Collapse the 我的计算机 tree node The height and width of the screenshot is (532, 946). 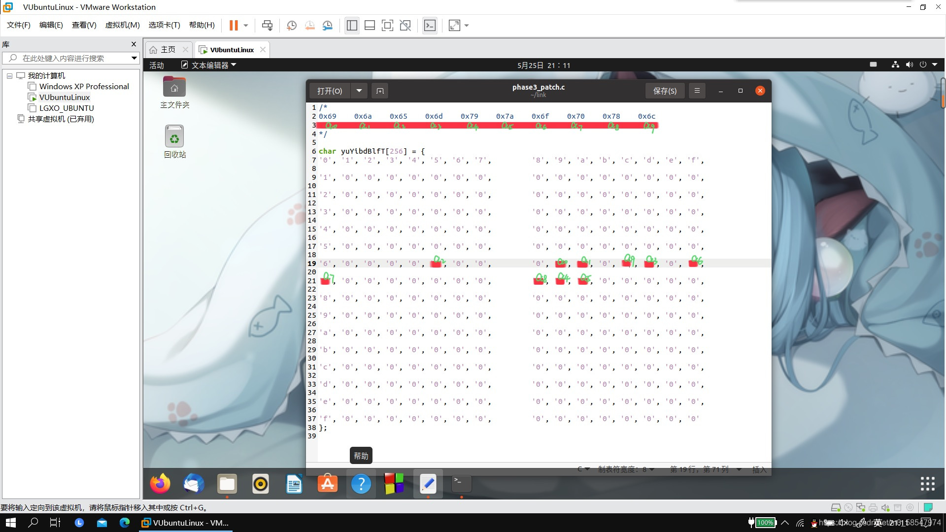(x=9, y=76)
